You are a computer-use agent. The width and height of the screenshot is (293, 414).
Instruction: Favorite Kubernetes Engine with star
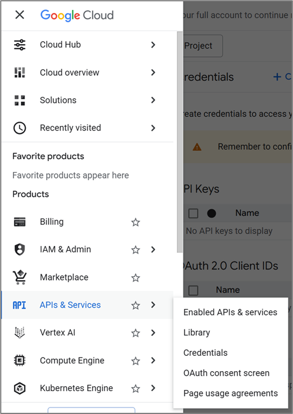pos(136,388)
